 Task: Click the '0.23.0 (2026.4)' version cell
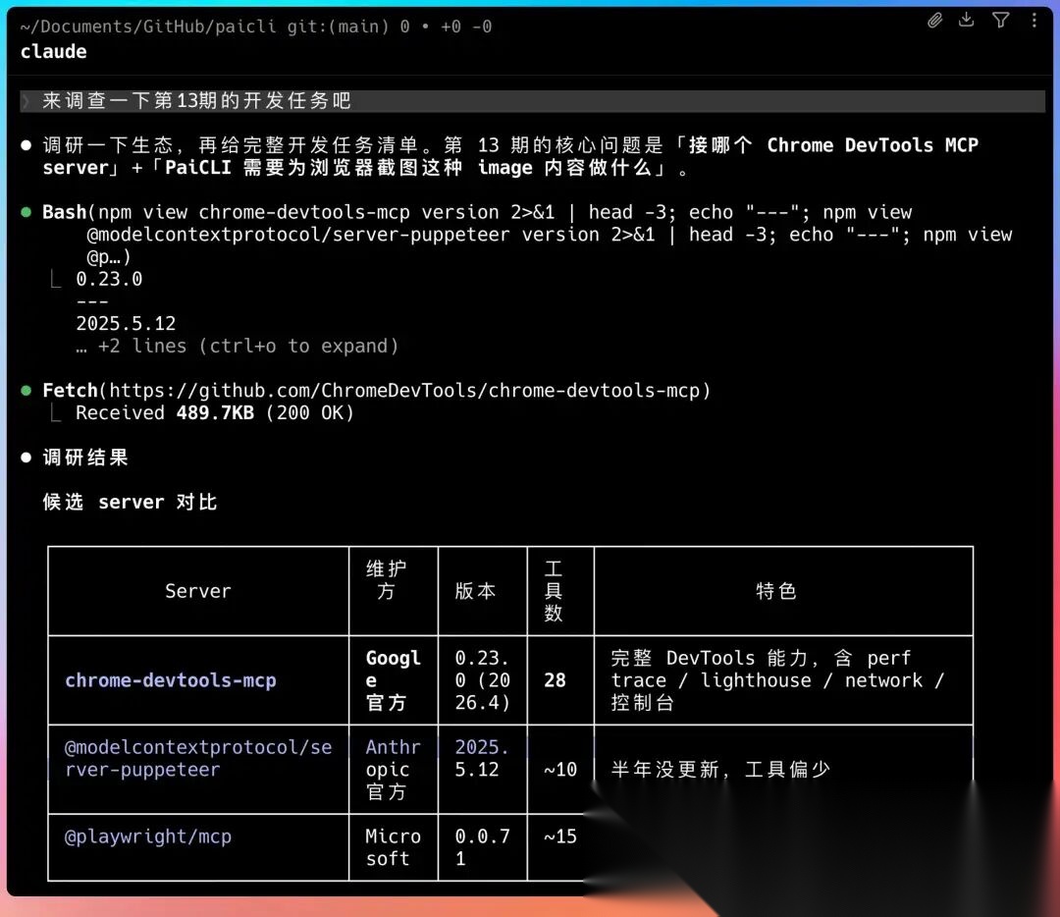click(x=482, y=680)
